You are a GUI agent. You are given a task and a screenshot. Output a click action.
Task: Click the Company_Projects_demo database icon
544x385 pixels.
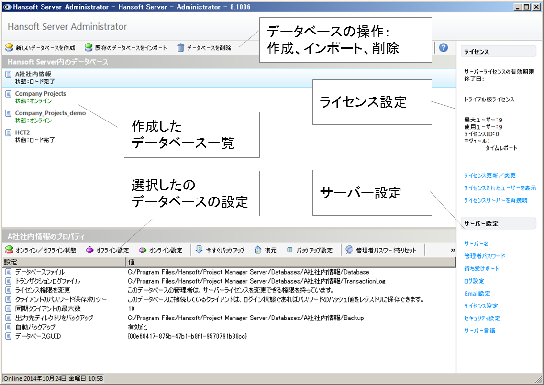[9, 113]
